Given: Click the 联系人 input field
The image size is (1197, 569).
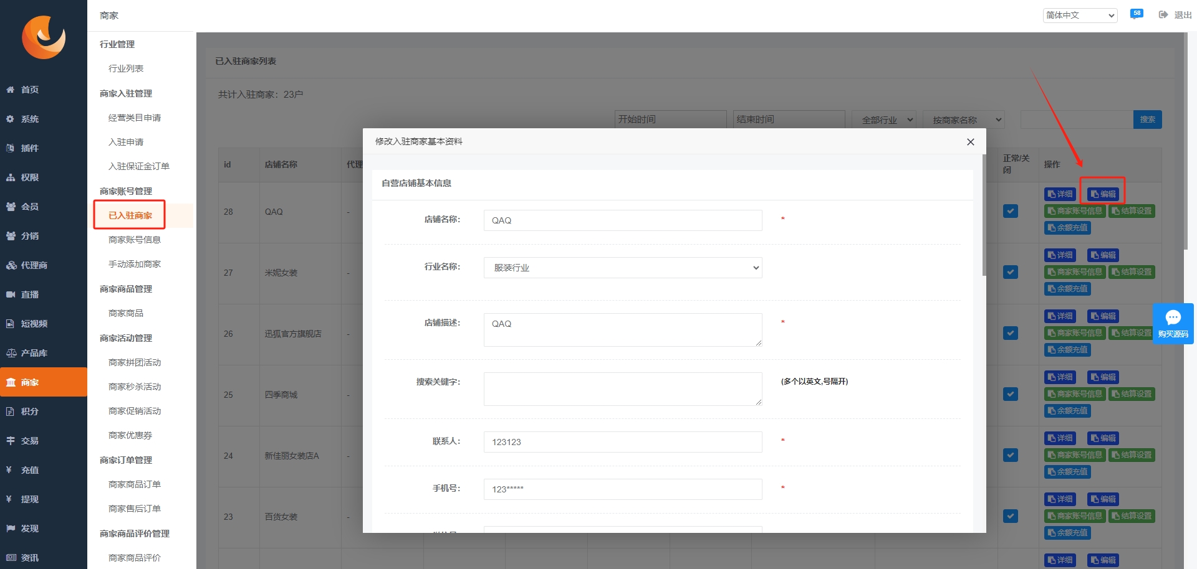Looking at the screenshot, I should point(623,442).
